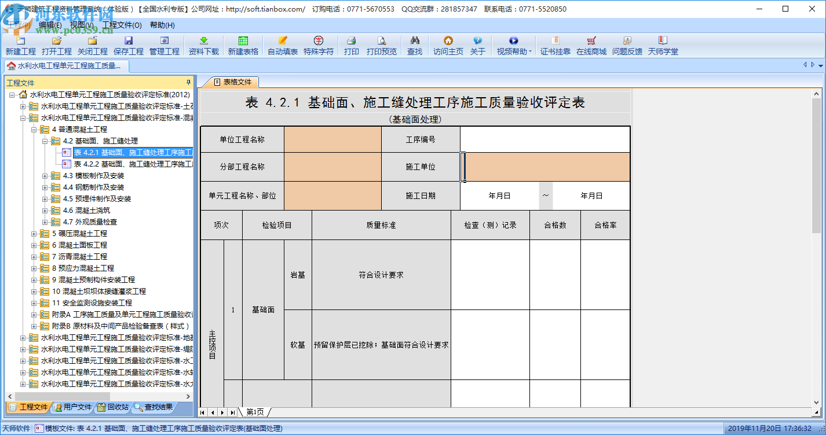Toggle the pin on the 工程文件 panel
Screen dimensions: 826x435
(188, 83)
